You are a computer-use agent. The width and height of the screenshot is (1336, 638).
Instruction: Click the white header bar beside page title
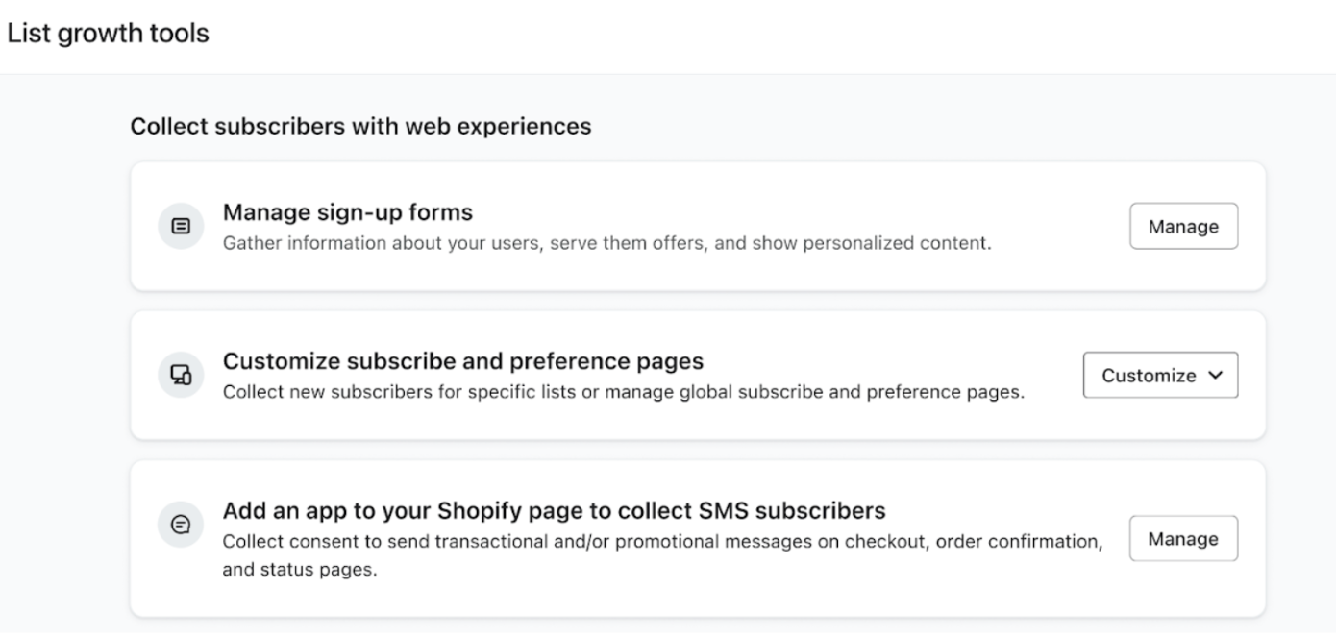(x=769, y=35)
